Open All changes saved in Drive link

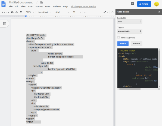tap(83, 7)
